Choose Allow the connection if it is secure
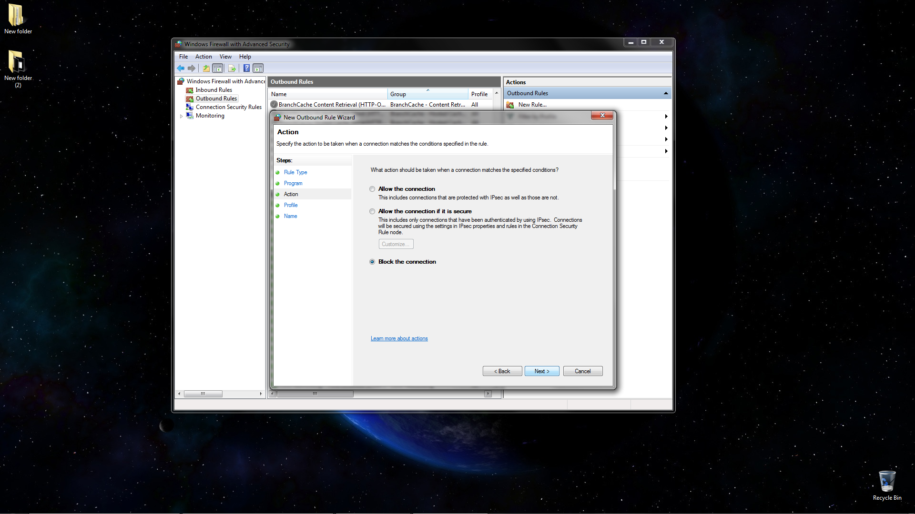The height and width of the screenshot is (514, 915). [x=372, y=211]
